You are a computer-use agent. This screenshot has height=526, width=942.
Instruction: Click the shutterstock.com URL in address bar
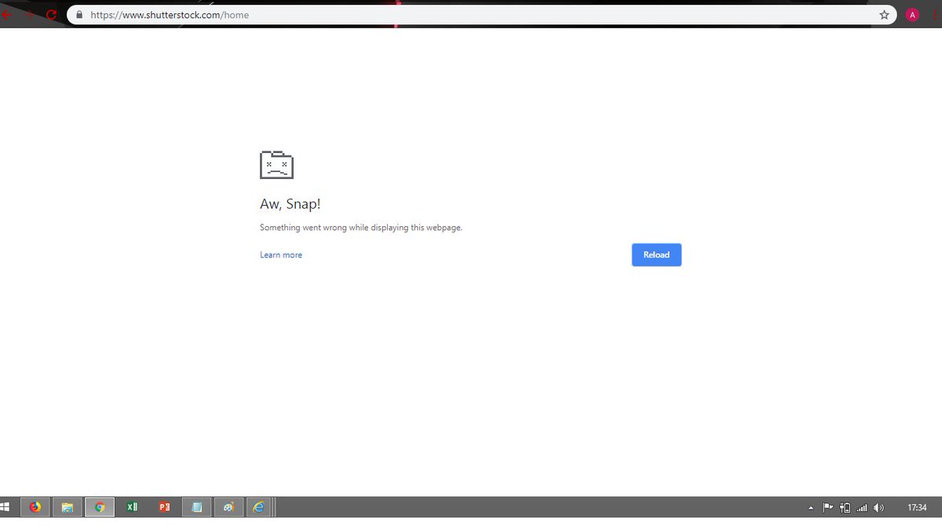(x=170, y=15)
